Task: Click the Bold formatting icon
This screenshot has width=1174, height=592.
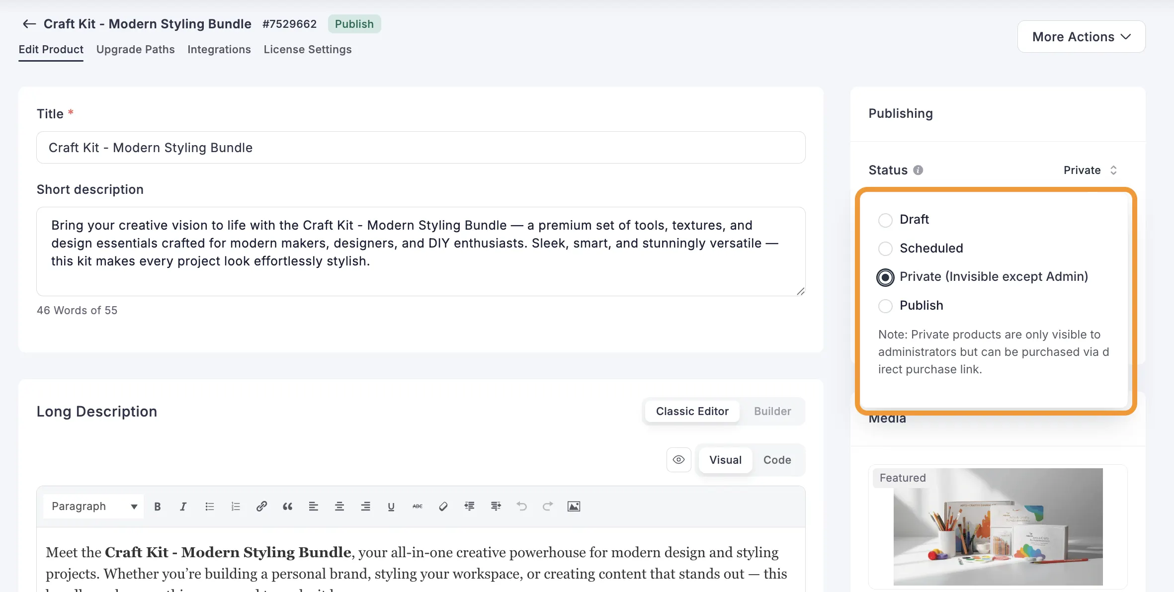Action: [158, 507]
